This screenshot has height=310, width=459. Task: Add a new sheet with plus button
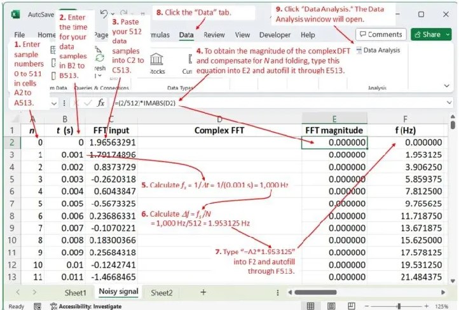point(203,292)
